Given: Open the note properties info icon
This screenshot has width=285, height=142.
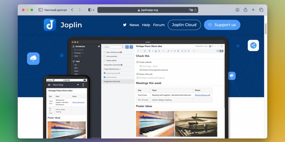Looking at the screenshot, I should tap(222, 47).
